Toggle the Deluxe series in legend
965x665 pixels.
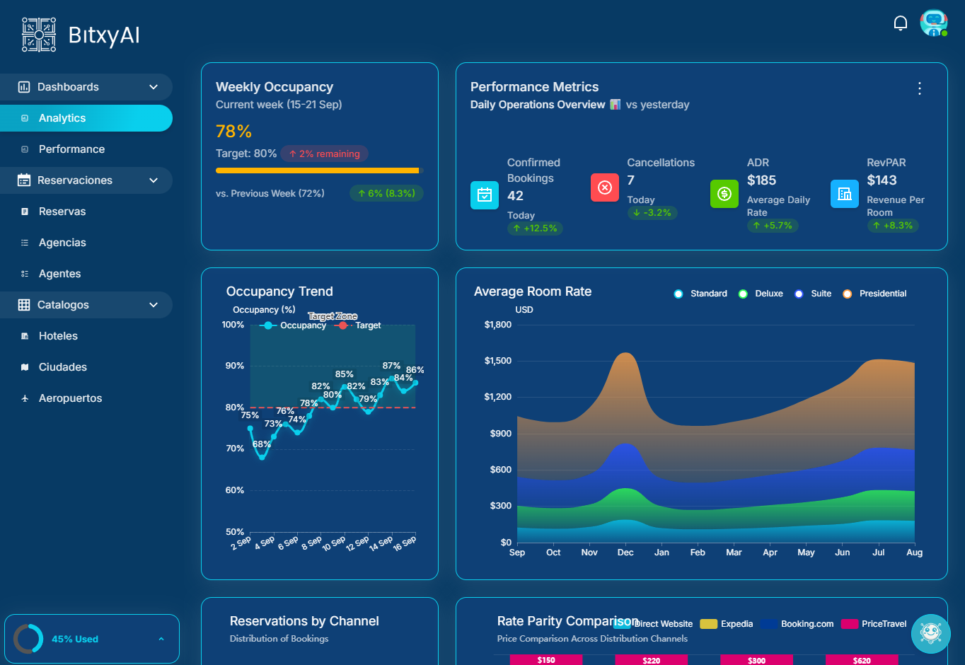click(x=761, y=294)
